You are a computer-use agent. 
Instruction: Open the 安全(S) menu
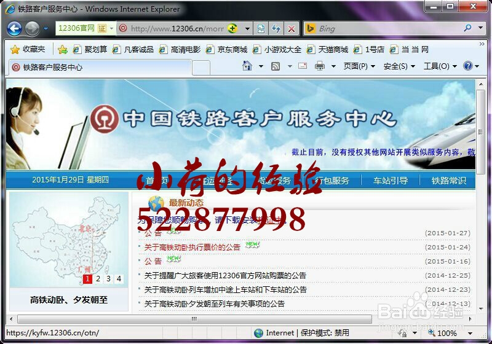tap(399, 66)
